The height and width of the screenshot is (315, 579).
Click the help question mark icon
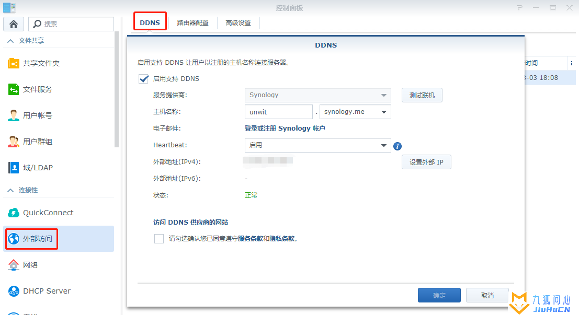point(519,8)
